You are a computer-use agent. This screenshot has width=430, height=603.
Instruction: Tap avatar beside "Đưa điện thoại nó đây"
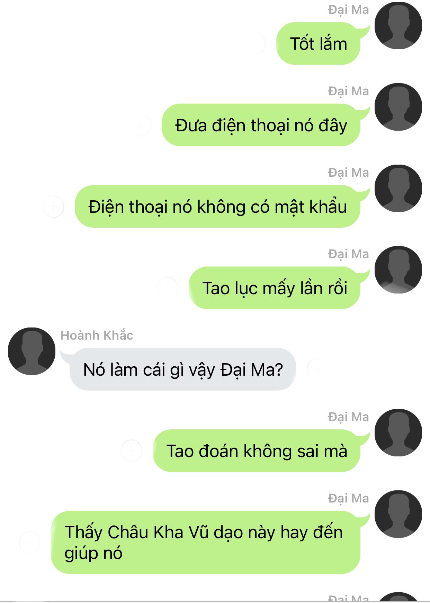point(398,107)
